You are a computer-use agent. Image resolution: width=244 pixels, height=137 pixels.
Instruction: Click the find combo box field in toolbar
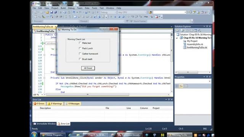coord(169,12)
